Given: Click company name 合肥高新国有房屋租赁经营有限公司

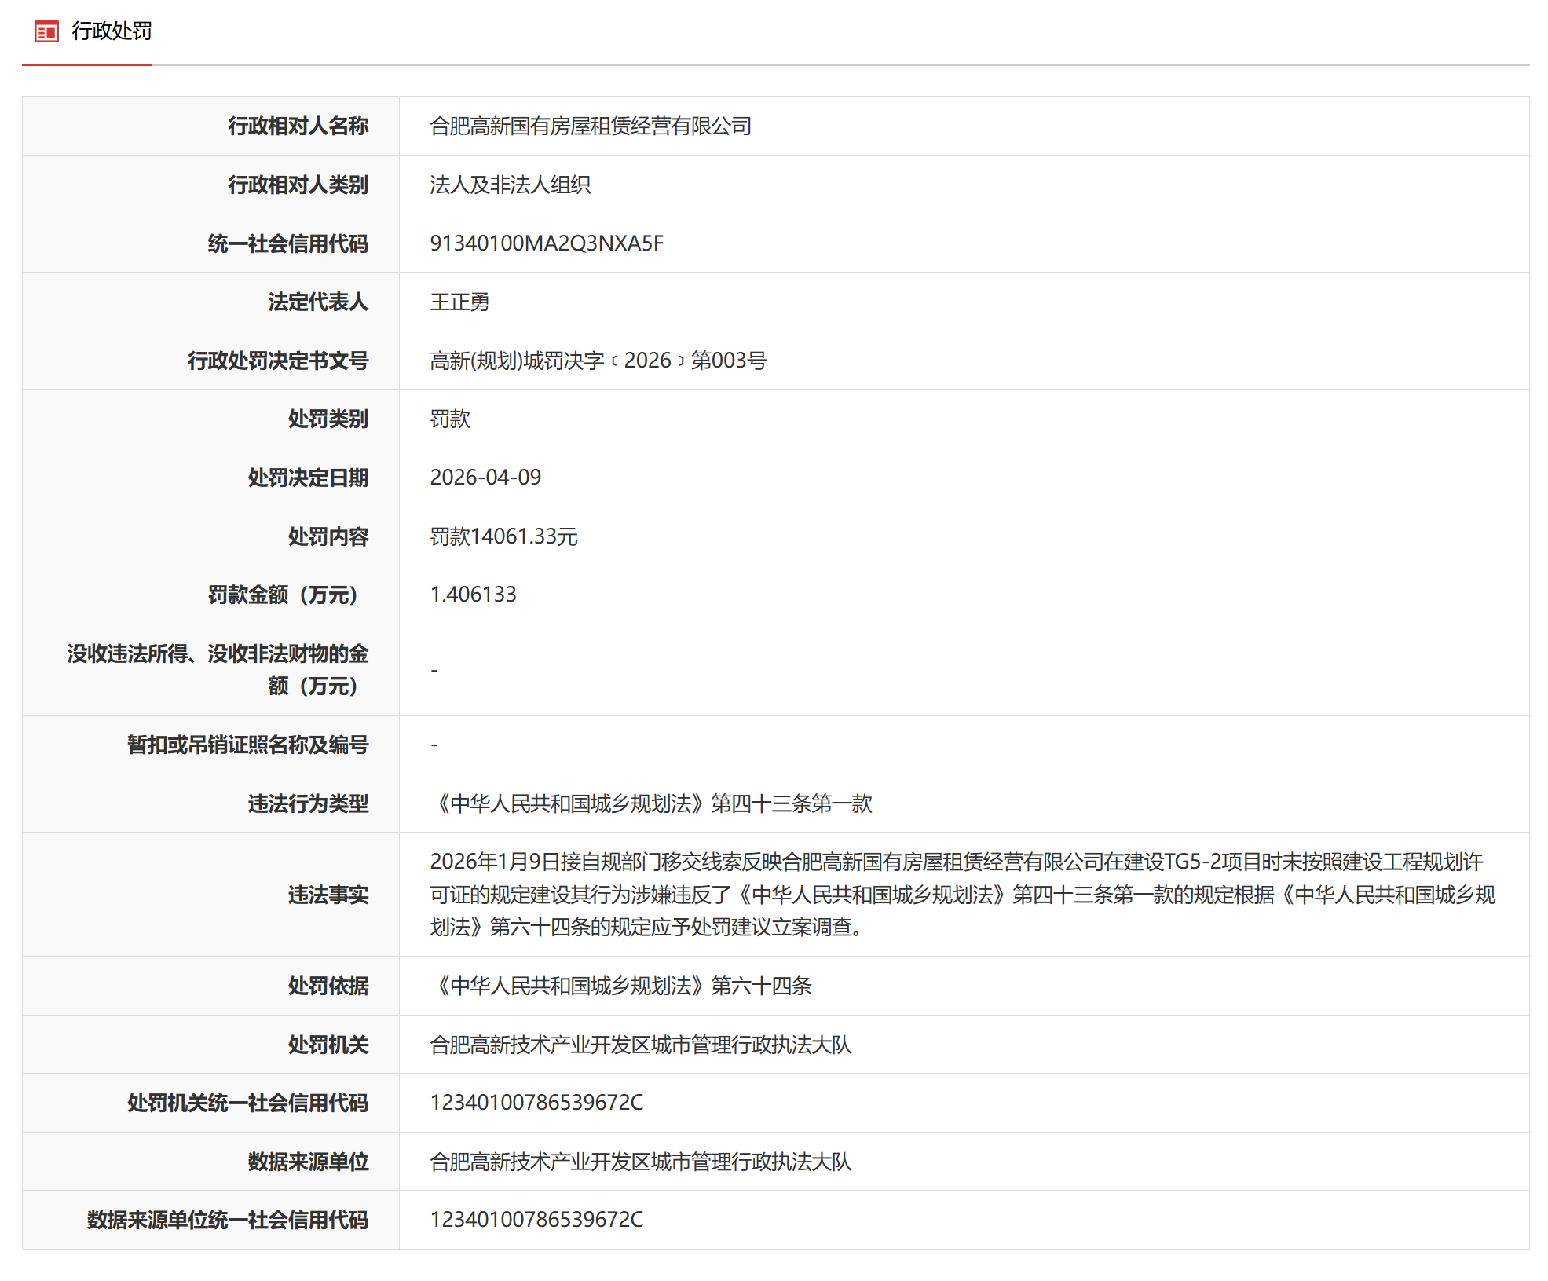Looking at the screenshot, I should (x=590, y=126).
